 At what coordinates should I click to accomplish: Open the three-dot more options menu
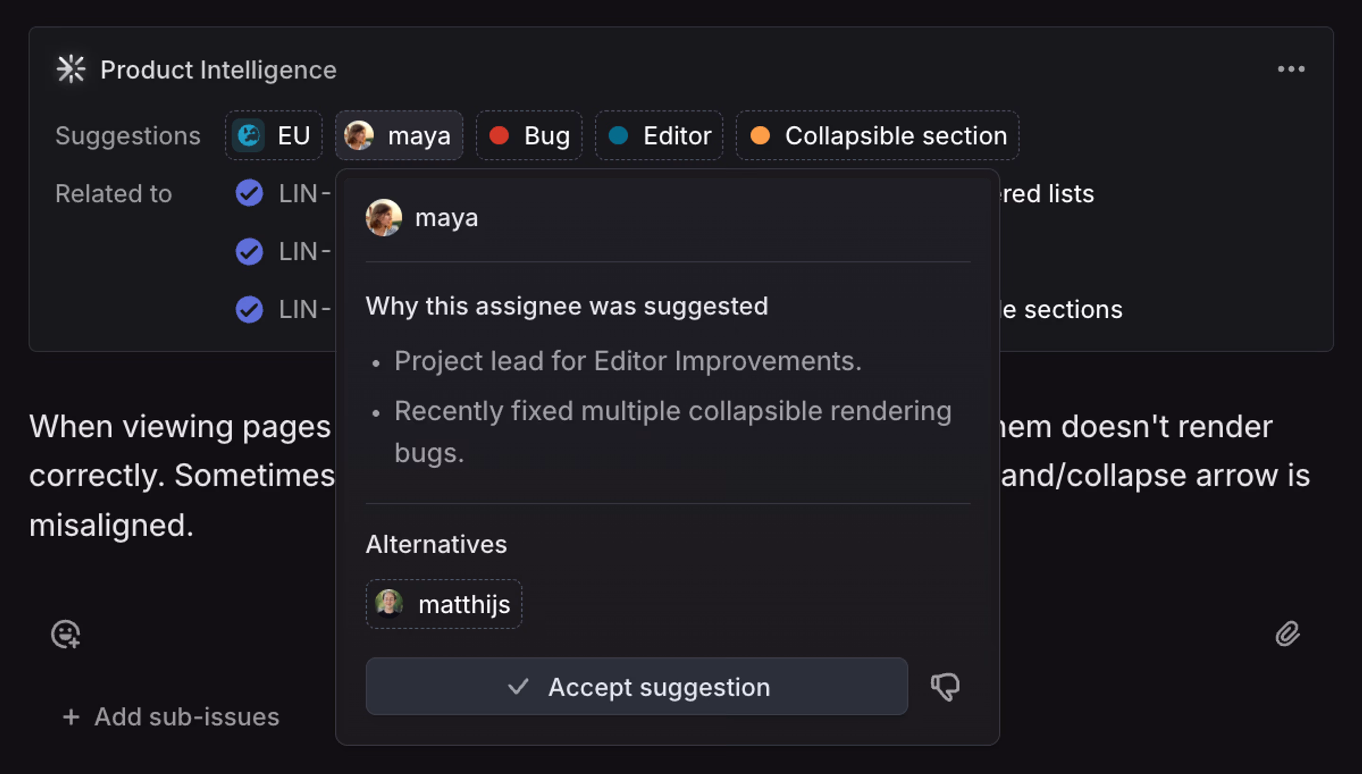(x=1291, y=70)
